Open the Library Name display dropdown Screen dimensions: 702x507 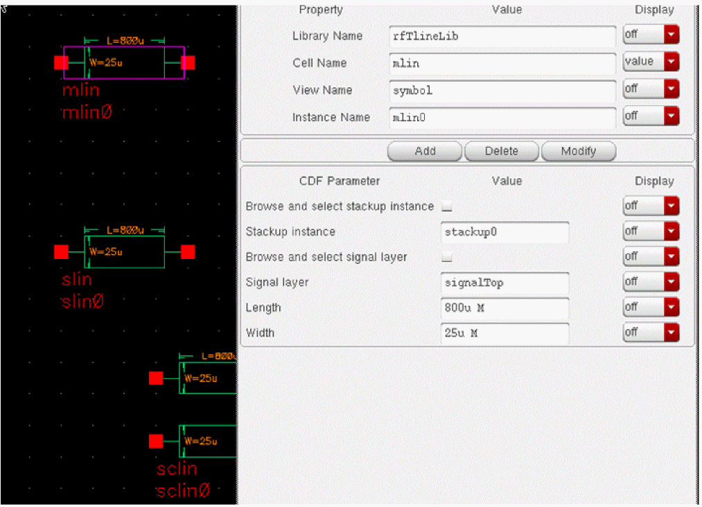(x=671, y=35)
